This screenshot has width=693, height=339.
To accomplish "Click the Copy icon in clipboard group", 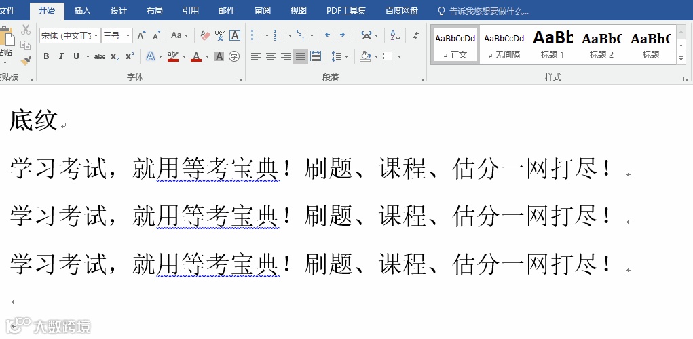I will (26, 45).
